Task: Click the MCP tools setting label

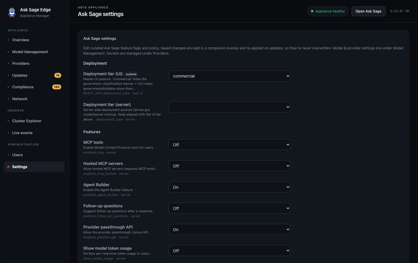Action: tap(93, 142)
